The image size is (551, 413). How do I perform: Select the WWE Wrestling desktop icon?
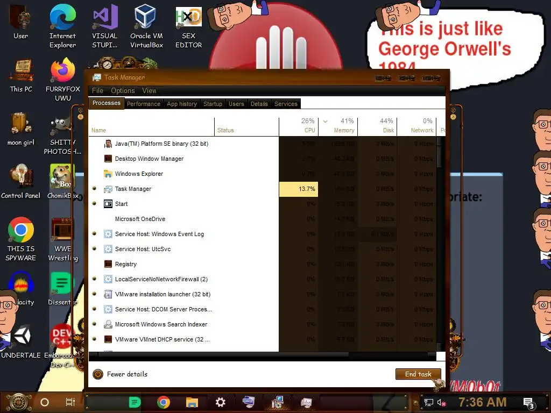[x=62, y=239]
